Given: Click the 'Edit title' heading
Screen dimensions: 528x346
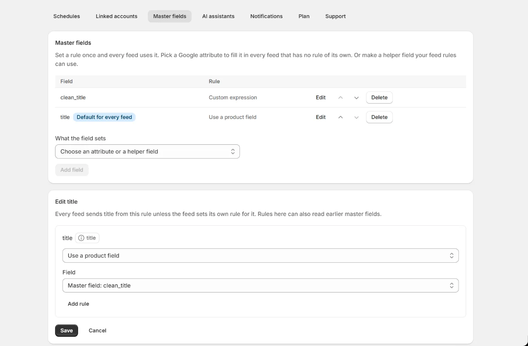Looking at the screenshot, I should pos(66,202).
